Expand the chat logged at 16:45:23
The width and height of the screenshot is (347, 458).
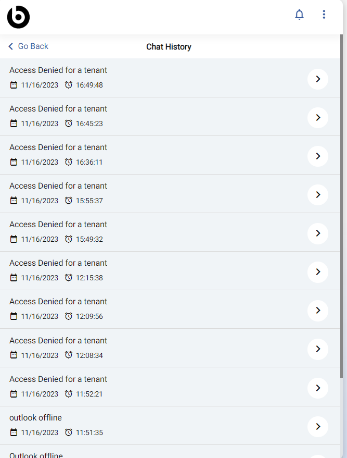click(x=317, y=118)
